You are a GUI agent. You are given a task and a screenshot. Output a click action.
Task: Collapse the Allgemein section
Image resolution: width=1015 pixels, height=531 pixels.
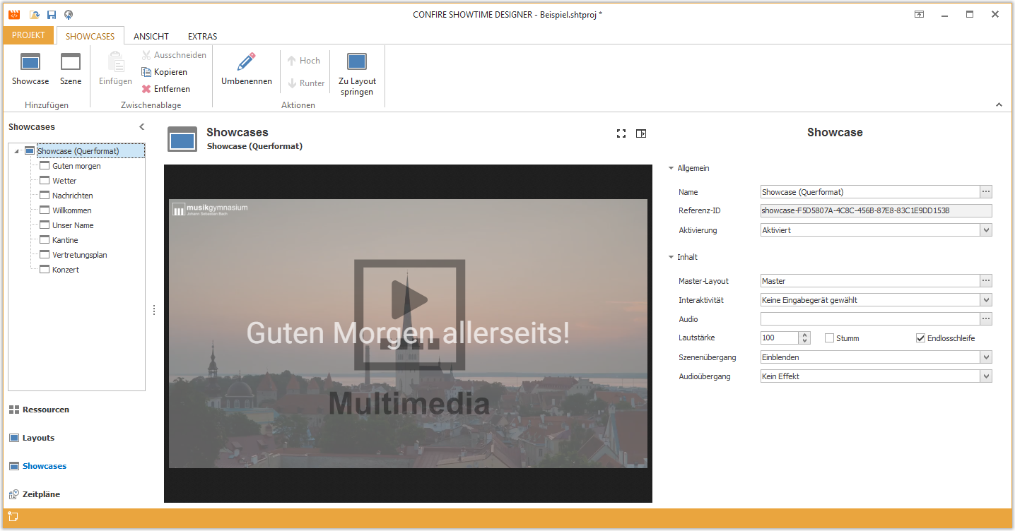click(x=671, y=168)
